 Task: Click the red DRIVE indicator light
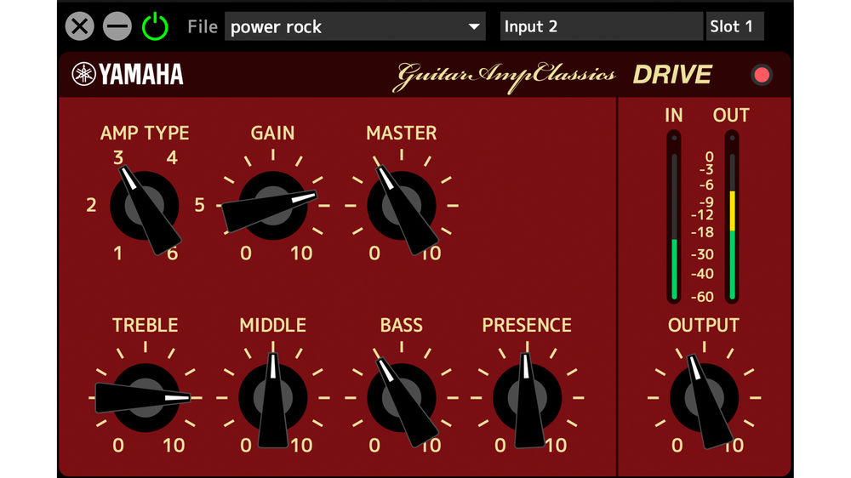coord(762,75)
